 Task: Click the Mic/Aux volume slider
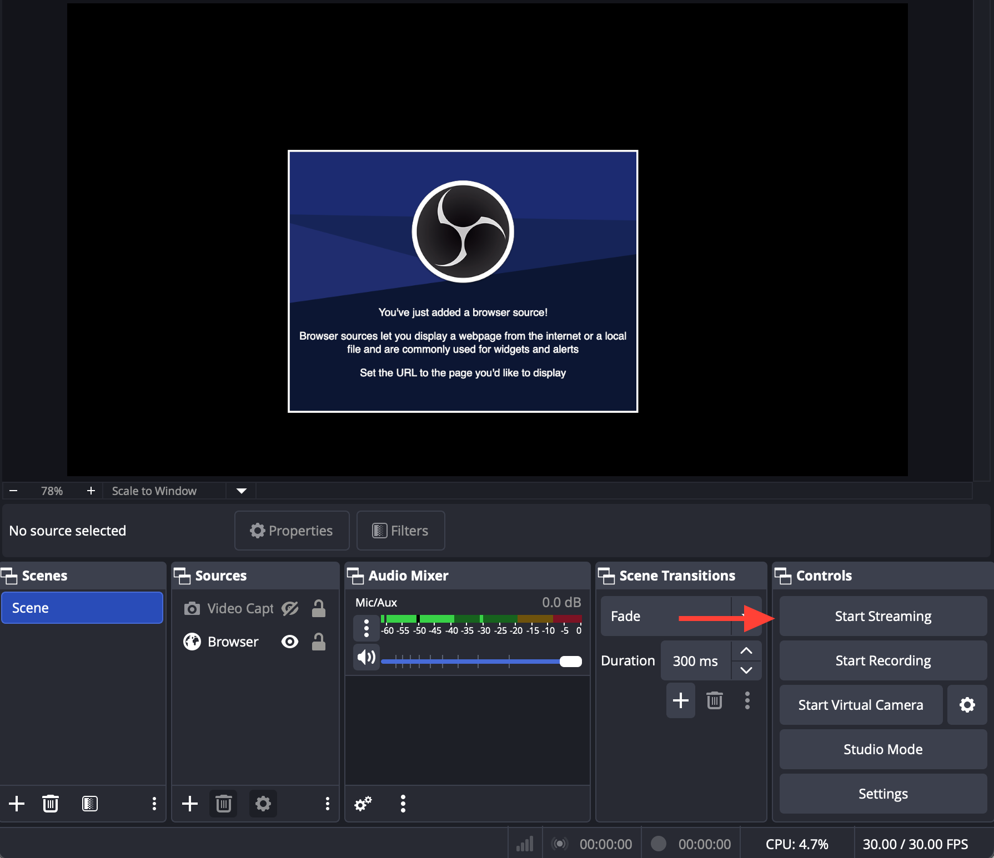pos(481,661)
